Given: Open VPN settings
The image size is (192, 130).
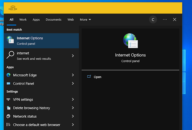Looking at the screenshot, I should pyautogui.click(x=41, y=100).
